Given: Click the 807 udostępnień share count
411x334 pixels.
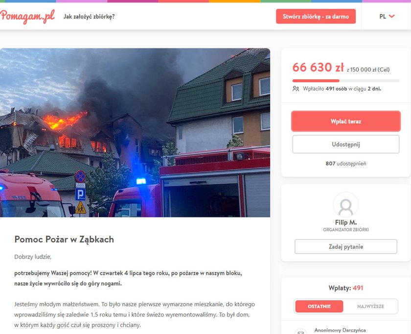Looking at the screenshot, I should click(346, 164).
